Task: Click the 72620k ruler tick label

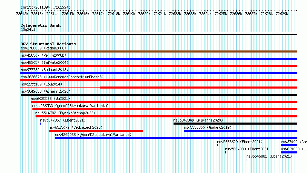Action: [144, 14]
